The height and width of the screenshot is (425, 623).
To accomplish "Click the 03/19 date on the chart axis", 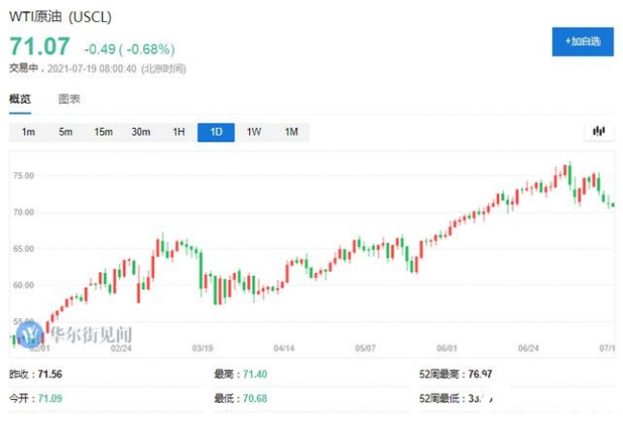I will 202,350.
